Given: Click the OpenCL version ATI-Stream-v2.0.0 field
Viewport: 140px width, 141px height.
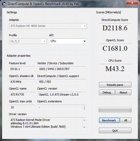Looking at the screenshot, I should pos(62,95).
